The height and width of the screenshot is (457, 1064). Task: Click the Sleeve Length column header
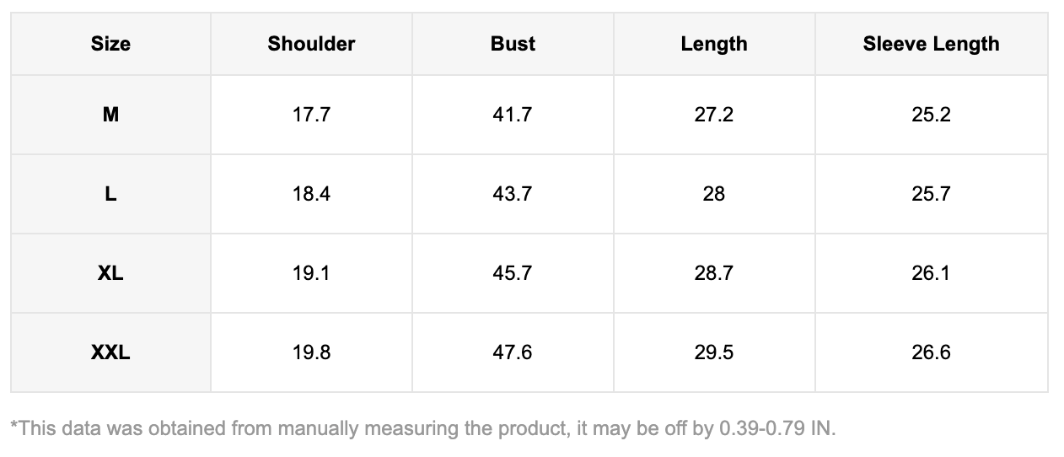[x=931, y=44]
